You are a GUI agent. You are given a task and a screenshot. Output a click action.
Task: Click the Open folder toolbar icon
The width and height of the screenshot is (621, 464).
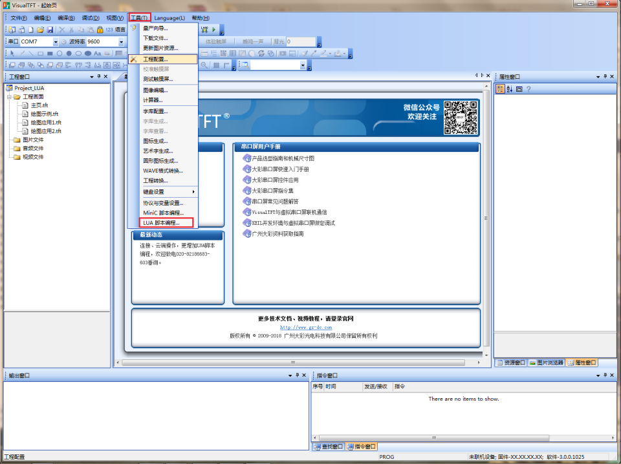pos(40,30)
